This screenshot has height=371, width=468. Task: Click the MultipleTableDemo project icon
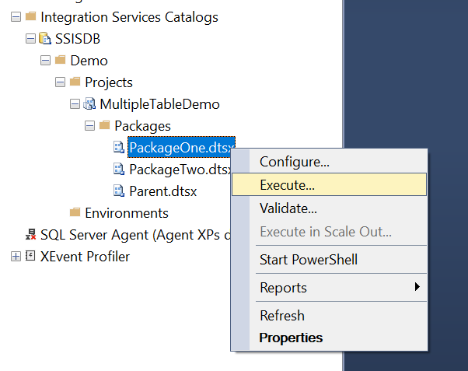point(89,104)
